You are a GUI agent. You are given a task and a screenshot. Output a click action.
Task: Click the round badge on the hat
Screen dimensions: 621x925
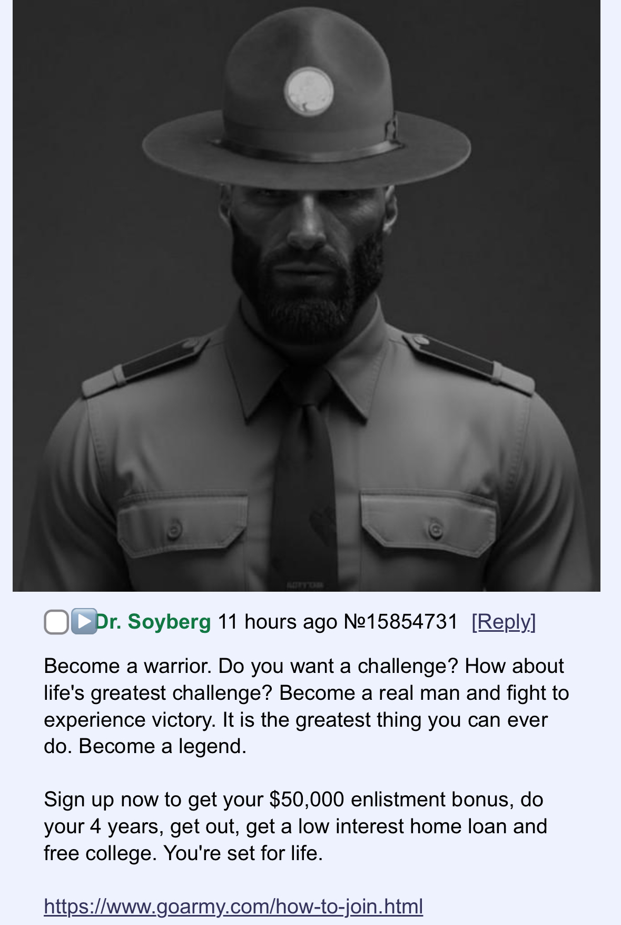click(309, 91)
